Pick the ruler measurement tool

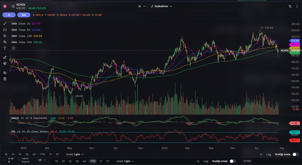click(x=5, y=42)
